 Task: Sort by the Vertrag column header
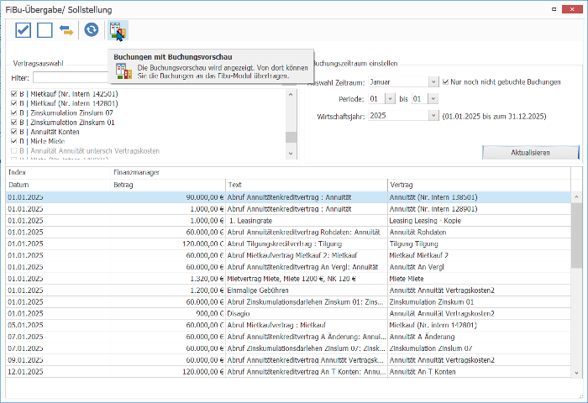click(x=480, y=185)
